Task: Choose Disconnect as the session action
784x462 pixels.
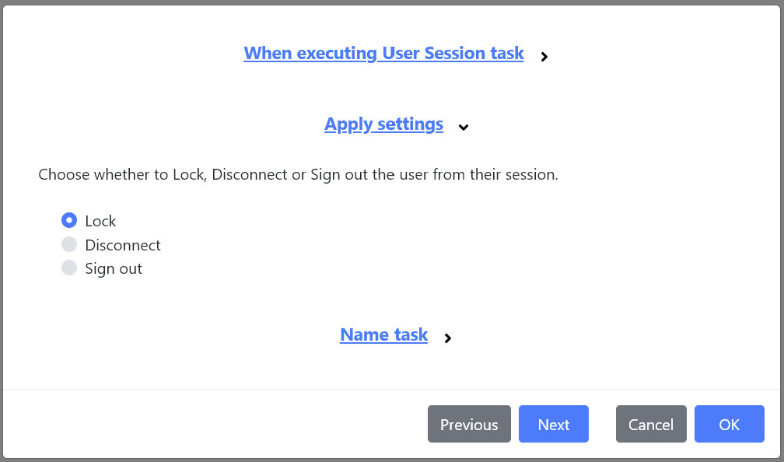Action: tap(69, 244)
